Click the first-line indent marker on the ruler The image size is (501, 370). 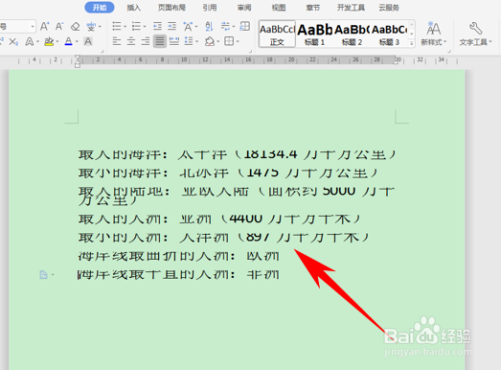(78, 58)
